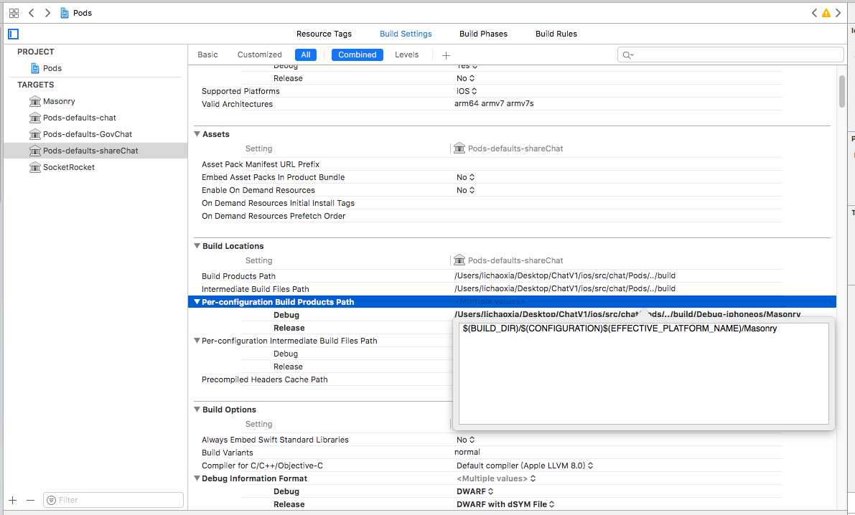Collapse the Build Locations section

click(197, 246)
